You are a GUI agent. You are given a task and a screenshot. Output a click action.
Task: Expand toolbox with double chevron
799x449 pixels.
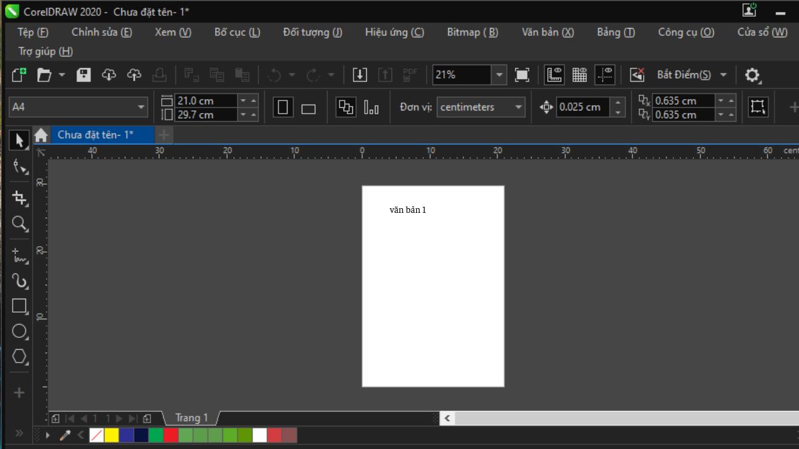coord(19,433)
